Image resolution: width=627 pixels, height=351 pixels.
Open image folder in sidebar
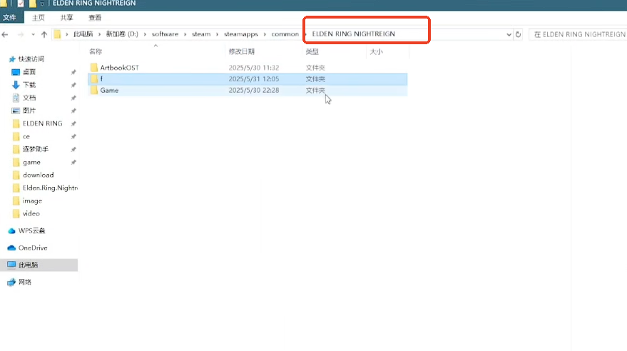[32, 200]
